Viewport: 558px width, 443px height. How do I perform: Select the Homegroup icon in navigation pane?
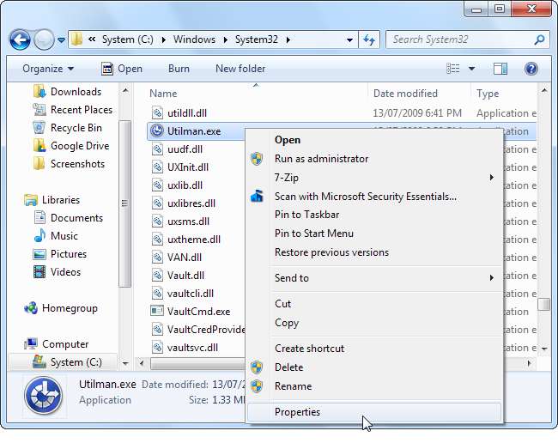point(32,308)
